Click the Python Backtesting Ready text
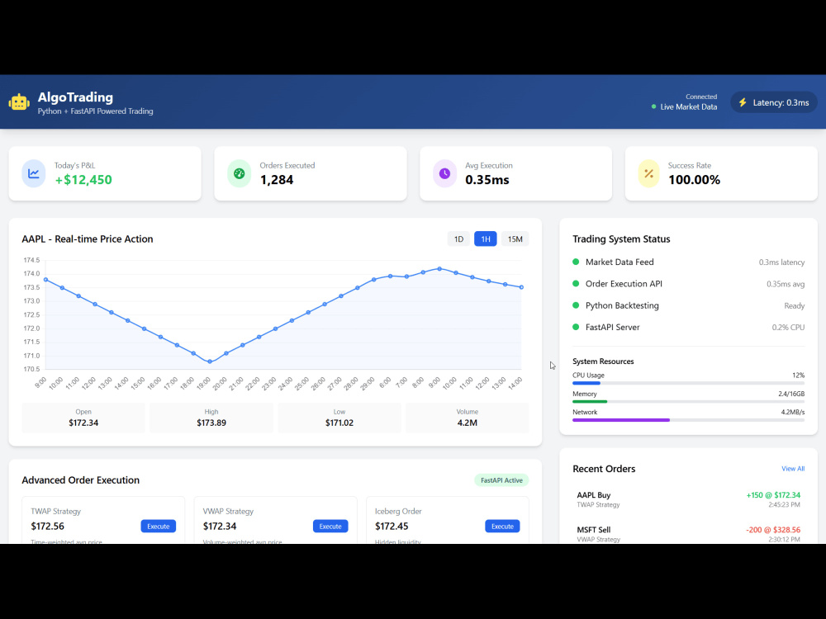 pyautogui.click(x=795, y=306)
